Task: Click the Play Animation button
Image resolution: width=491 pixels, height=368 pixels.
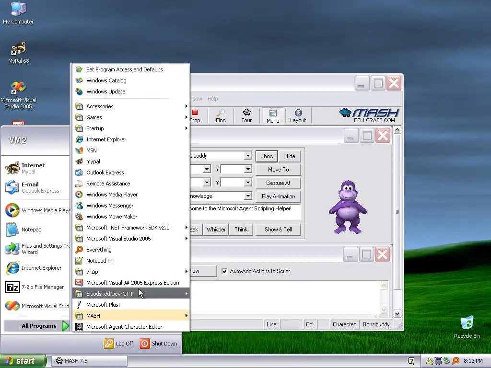Action: pyautogui.click(x=279, y=196)
